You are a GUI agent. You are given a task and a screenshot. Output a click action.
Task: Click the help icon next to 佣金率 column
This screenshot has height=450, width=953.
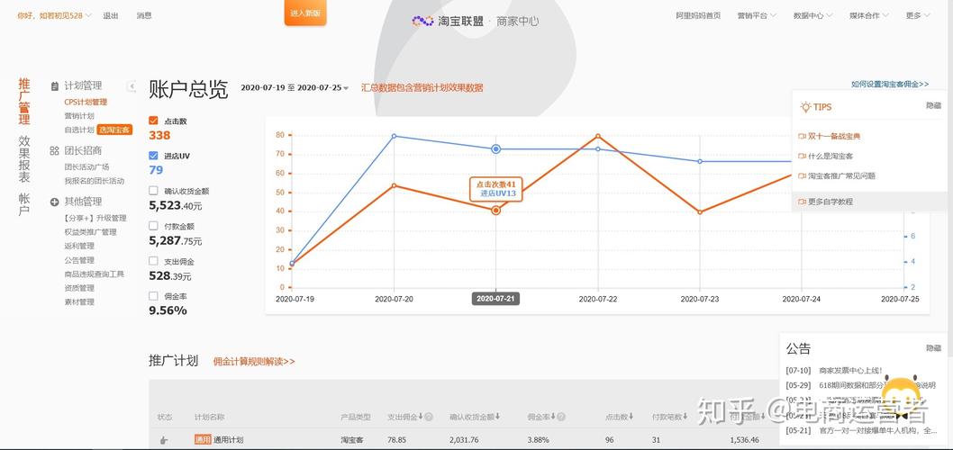point(561,417)
